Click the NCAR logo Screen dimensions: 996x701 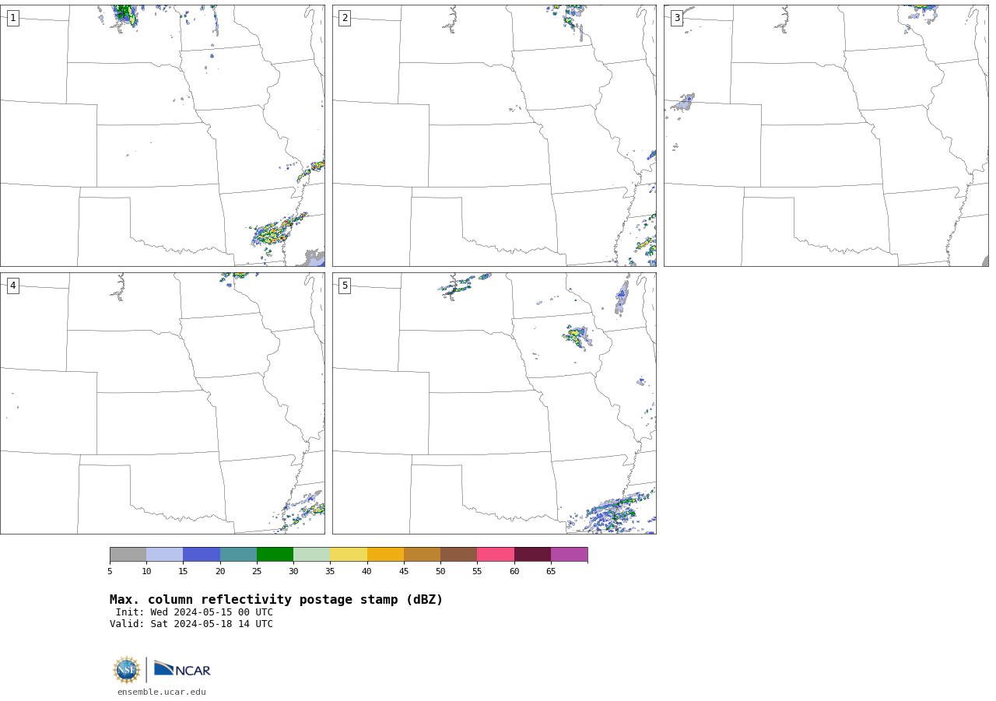182,670
